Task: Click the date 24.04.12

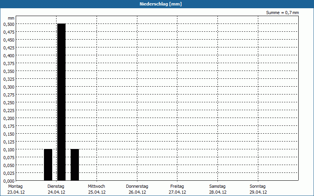Action: (57, 192)
